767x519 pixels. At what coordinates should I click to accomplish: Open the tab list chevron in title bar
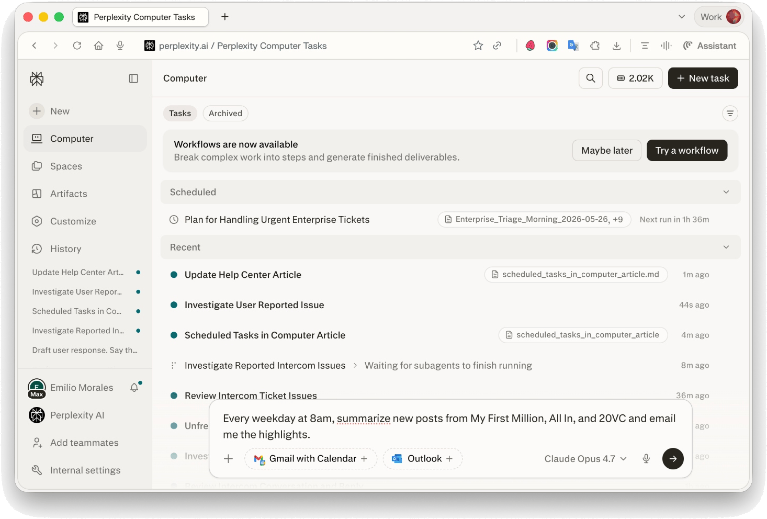(682, 17)
